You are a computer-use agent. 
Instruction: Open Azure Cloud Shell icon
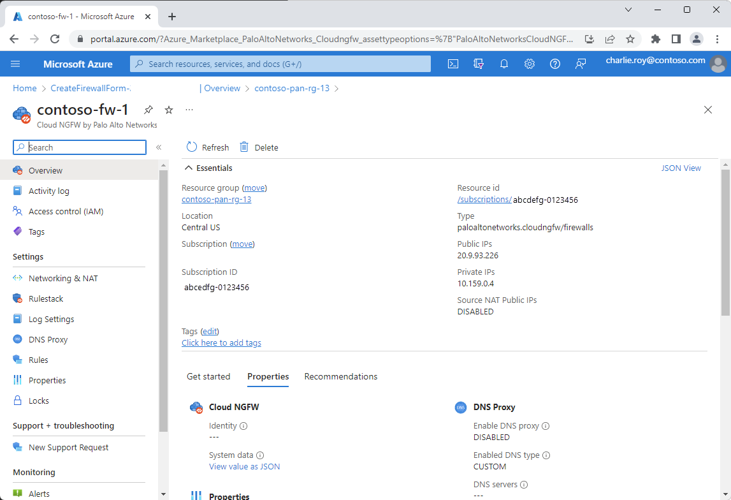pos(452,64)
